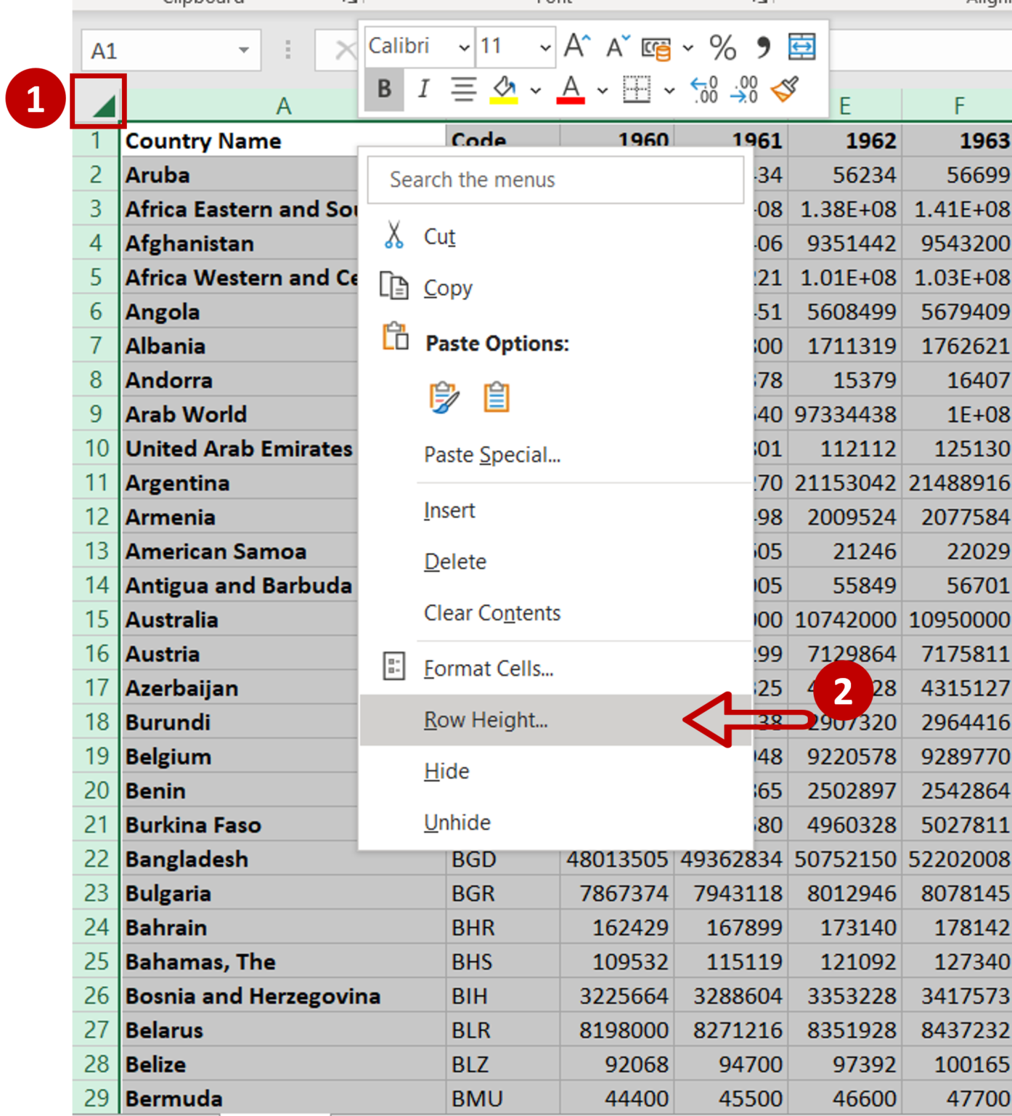Select the Increase Font Size icon
Image resolution: width=1012 pixels, height=1116 pixels.
coord(576,46)
